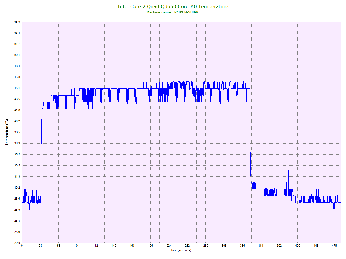346x259 pixels.
Task: Click the 'Time (seconds)' x-axis label
Action: coord(181,250)
